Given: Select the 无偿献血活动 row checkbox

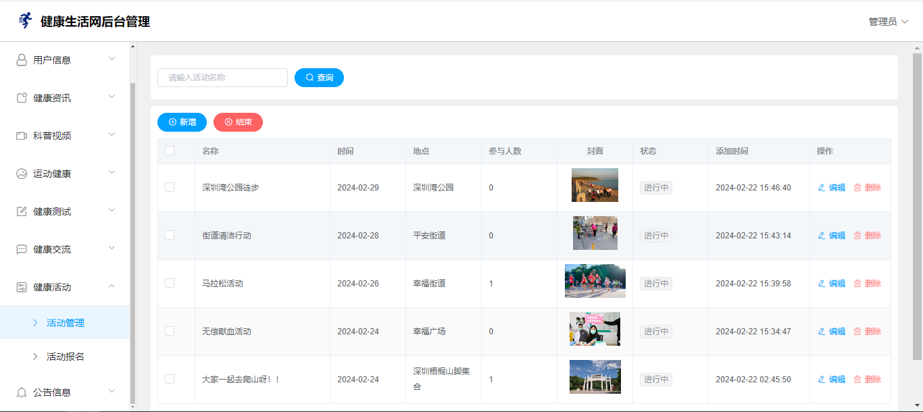Looking at the screenshot, I should (170, 331).
